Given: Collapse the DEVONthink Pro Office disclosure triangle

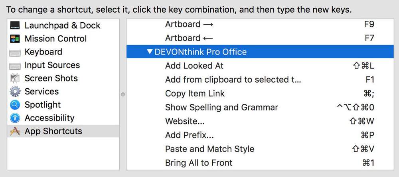Looking at the screenshot, I should point(149,52).
